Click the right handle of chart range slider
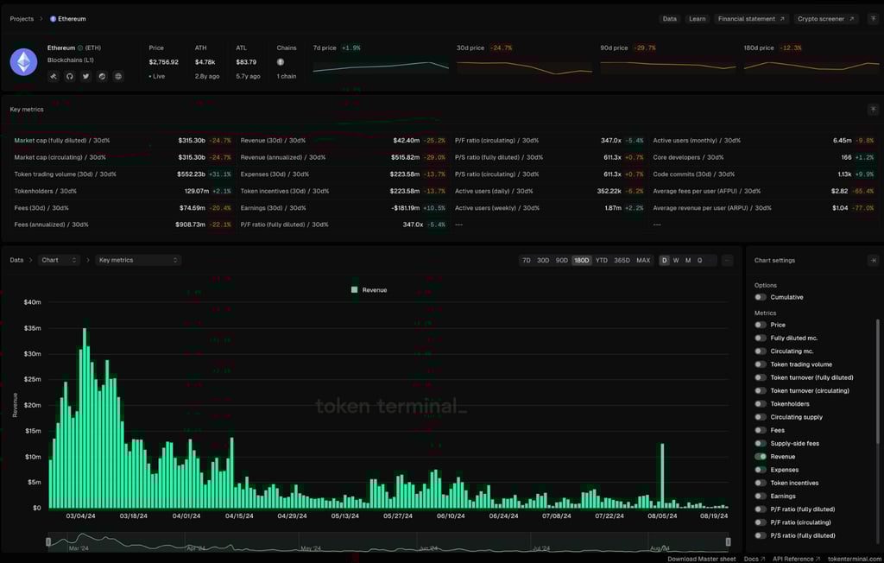Image resolution: width=884 pixels, height=563 pixels. coord(729,542)
